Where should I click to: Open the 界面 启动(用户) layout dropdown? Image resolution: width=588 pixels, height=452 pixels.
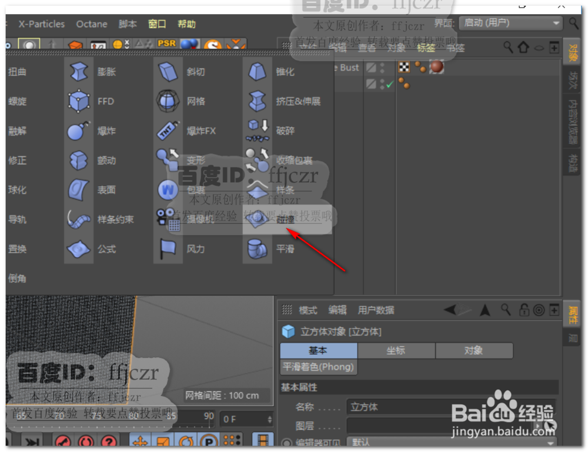pos(511,23)
